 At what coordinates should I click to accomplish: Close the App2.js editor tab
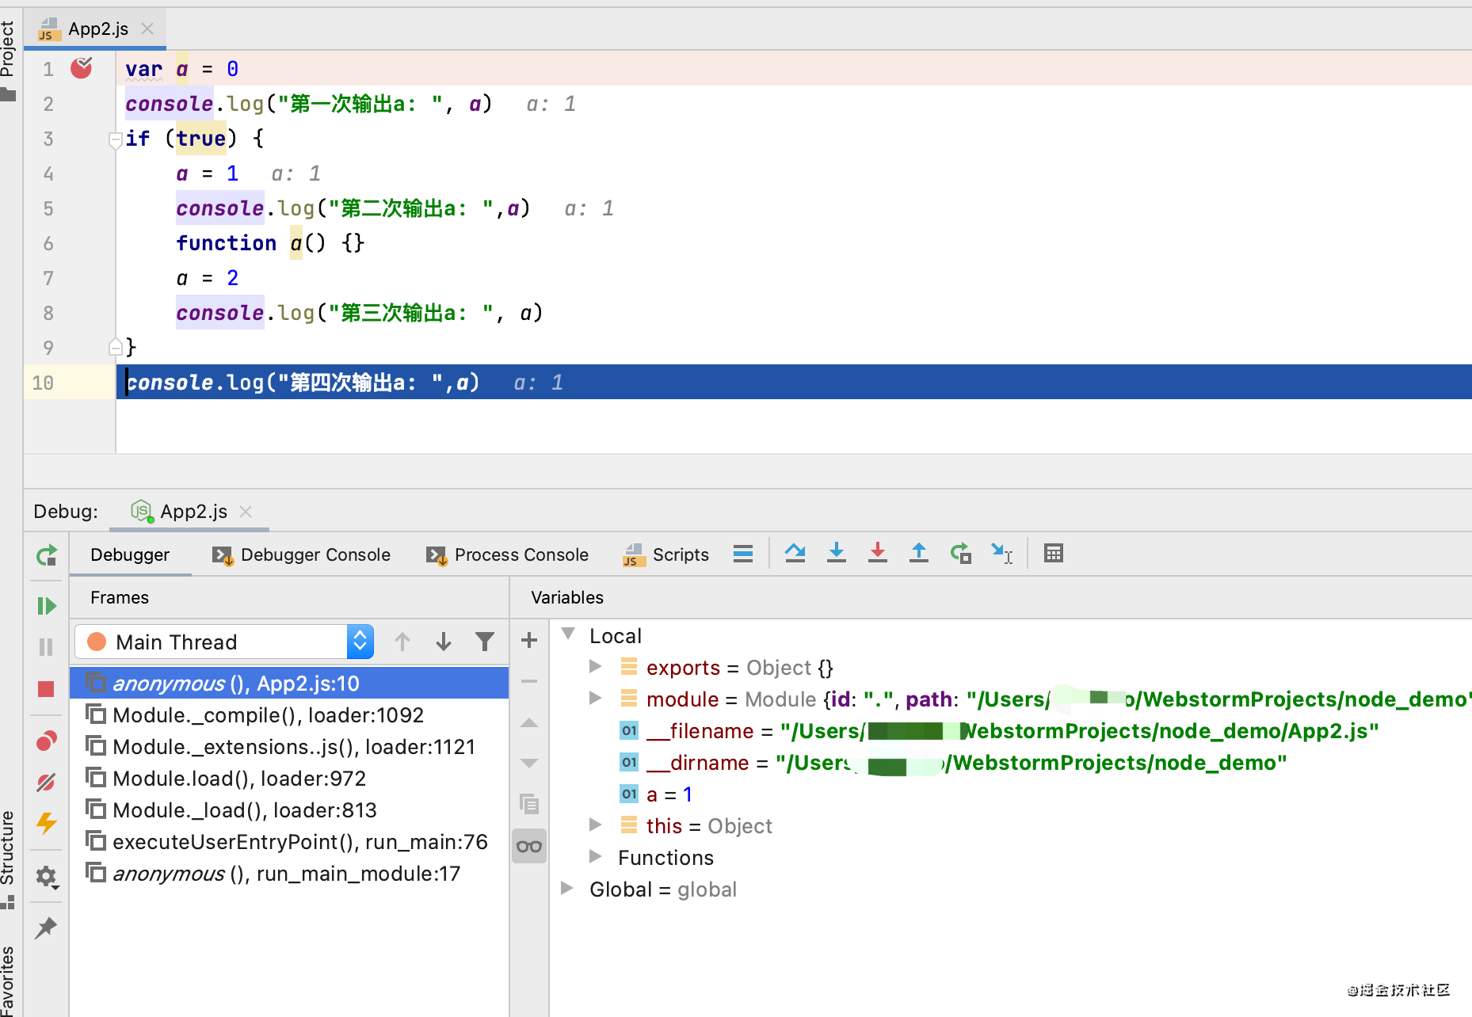[x=147, y=29]
